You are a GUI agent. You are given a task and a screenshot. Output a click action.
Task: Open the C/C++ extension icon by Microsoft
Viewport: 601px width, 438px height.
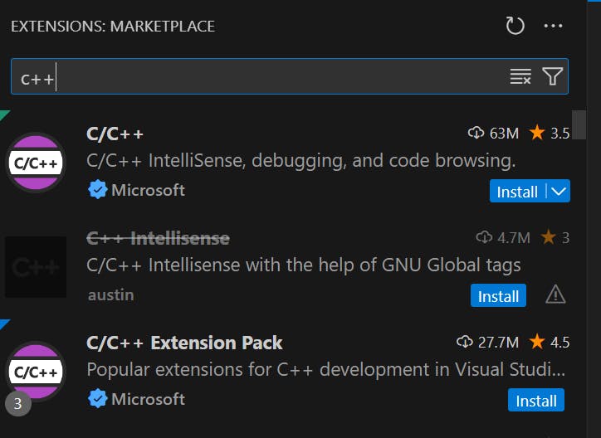(36, 163)
